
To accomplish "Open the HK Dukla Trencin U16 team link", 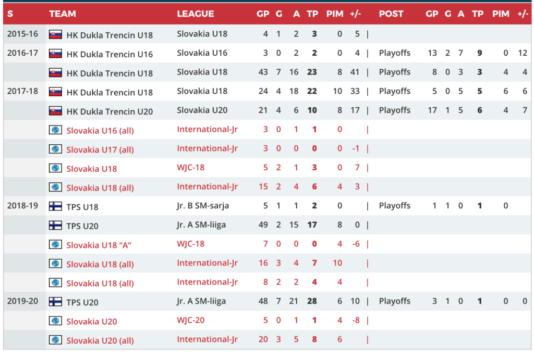I will [110, 54].
